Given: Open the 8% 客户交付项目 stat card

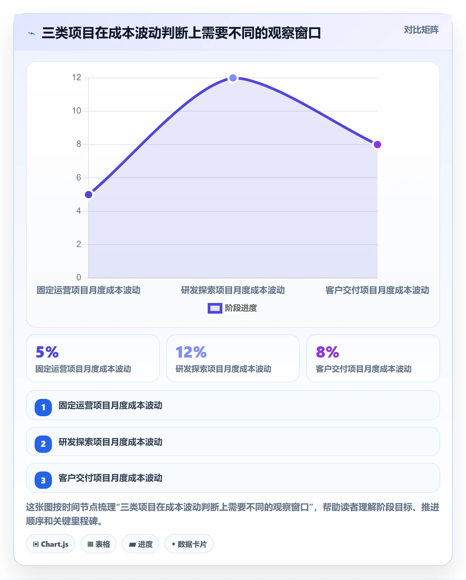Looking at the screenshot, I should (373, 358).
